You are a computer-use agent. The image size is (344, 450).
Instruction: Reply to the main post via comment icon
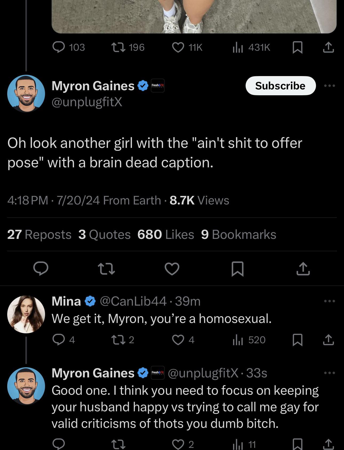(41, 269)
